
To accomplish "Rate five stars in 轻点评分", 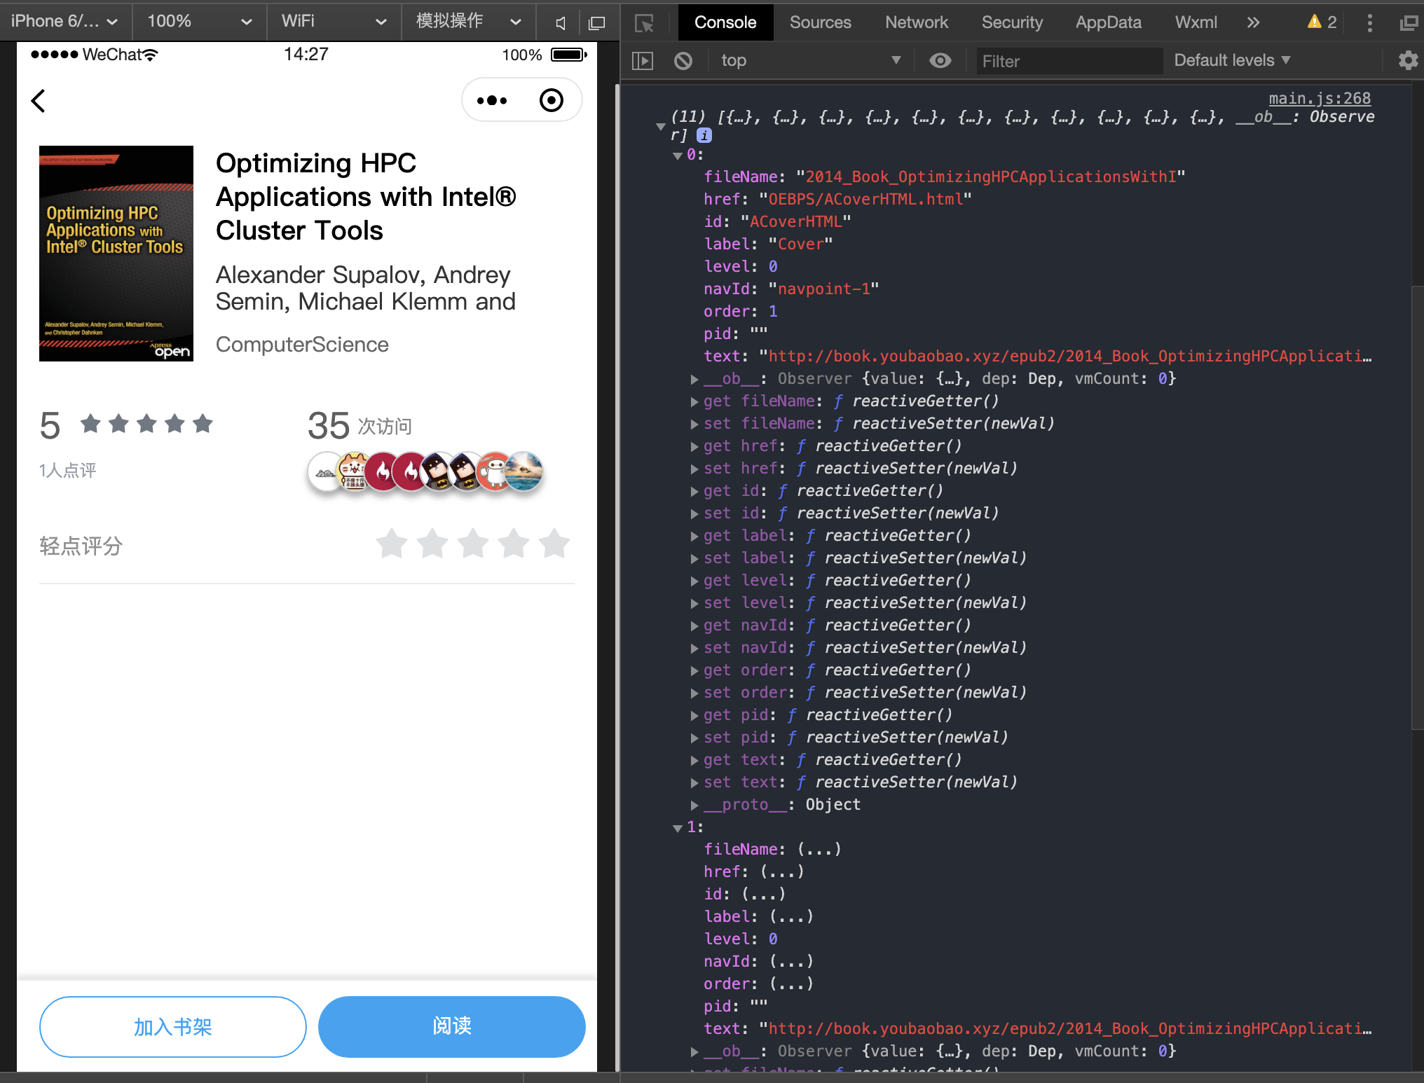I will click(x=554, y=544).
